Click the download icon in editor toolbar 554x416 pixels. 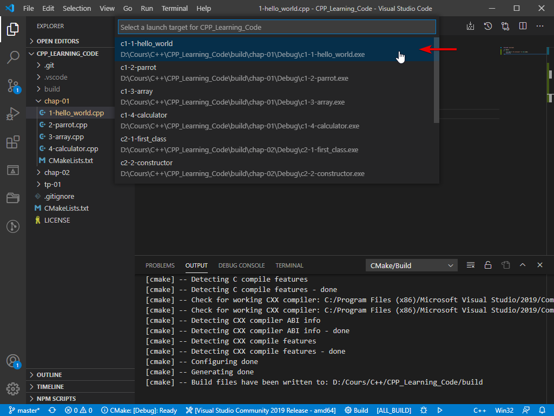pos(470,26)
